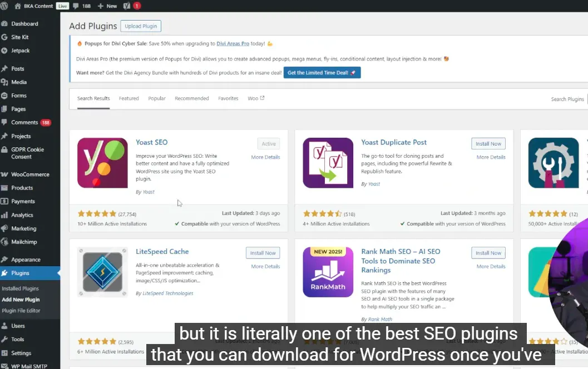Expand the Appearance sidebar menu
Image resolution: width=588 pixels, height=369 pixels.
click(26, 260)
